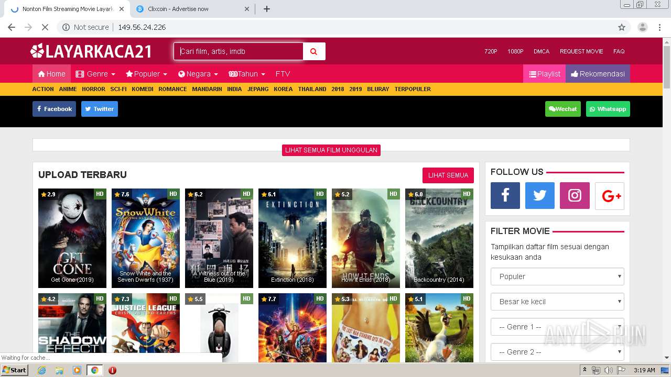Screen dimensions: 671x377
Task: Open the file explorer taskbar icon
Action: 59,370
